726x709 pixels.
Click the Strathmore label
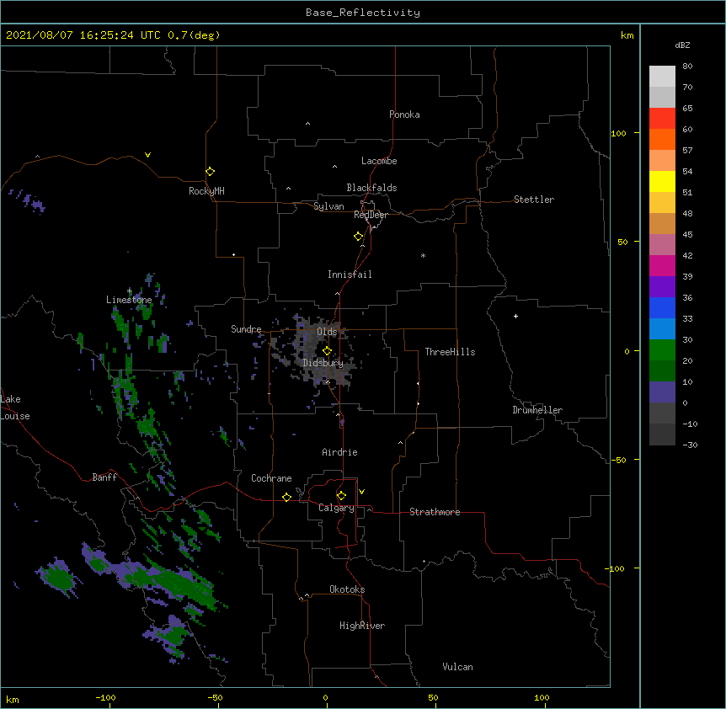click(x=435, y=512)
